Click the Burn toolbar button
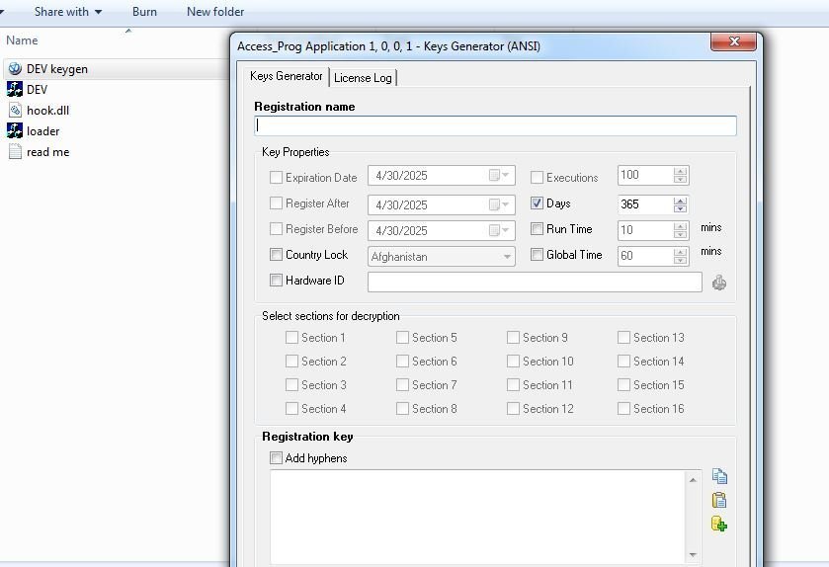The width and height of the screenshot is (829, 567). coord(144,12)
